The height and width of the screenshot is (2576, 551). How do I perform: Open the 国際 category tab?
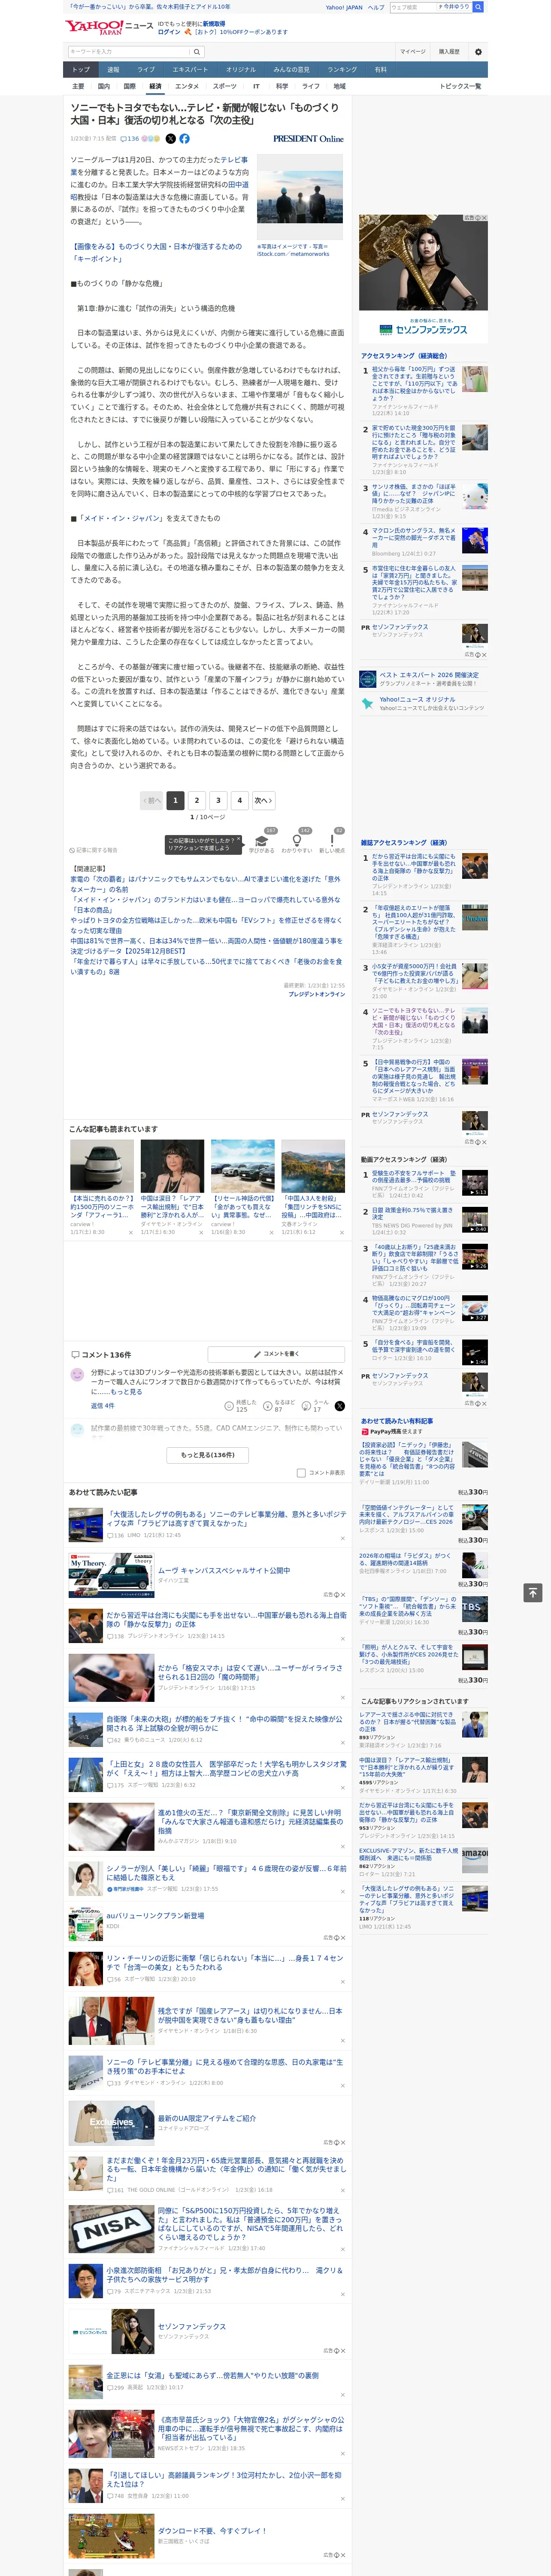click(129, 86)
